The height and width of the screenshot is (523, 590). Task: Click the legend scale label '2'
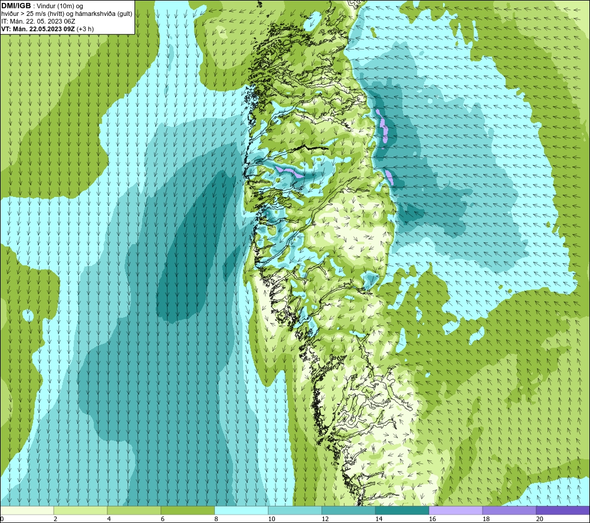55,519
